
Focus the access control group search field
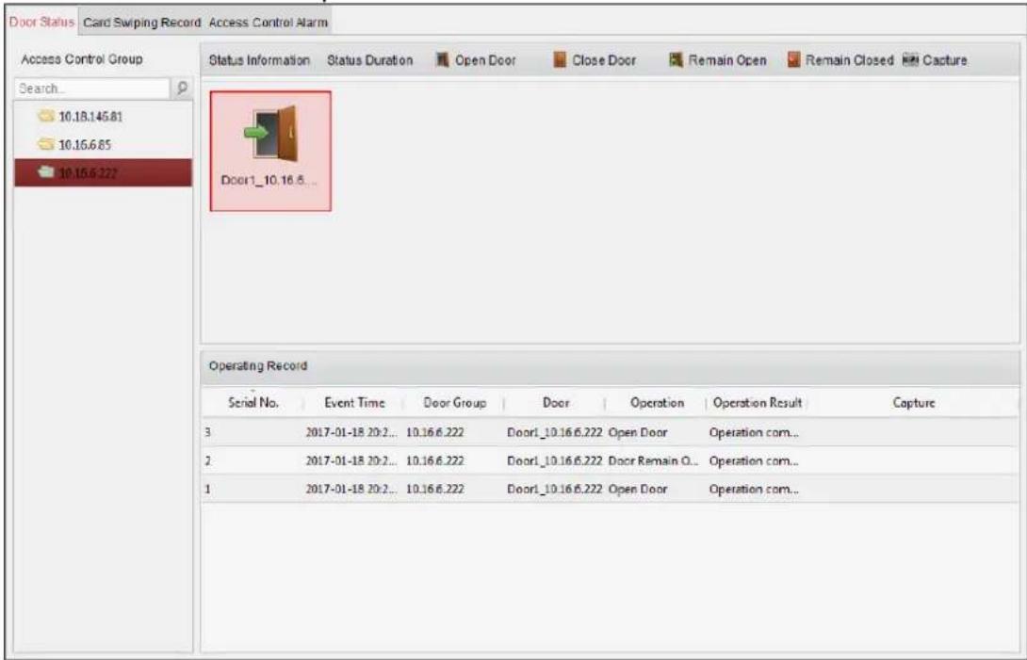pos(91,89)
